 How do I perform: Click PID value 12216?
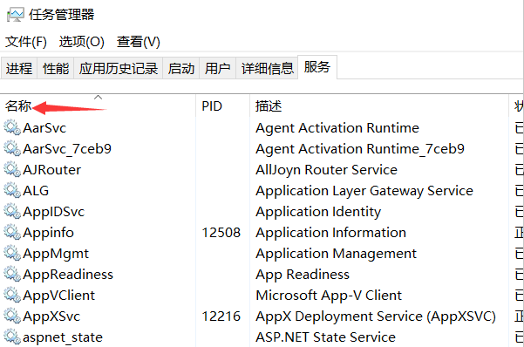click(221, 316)
